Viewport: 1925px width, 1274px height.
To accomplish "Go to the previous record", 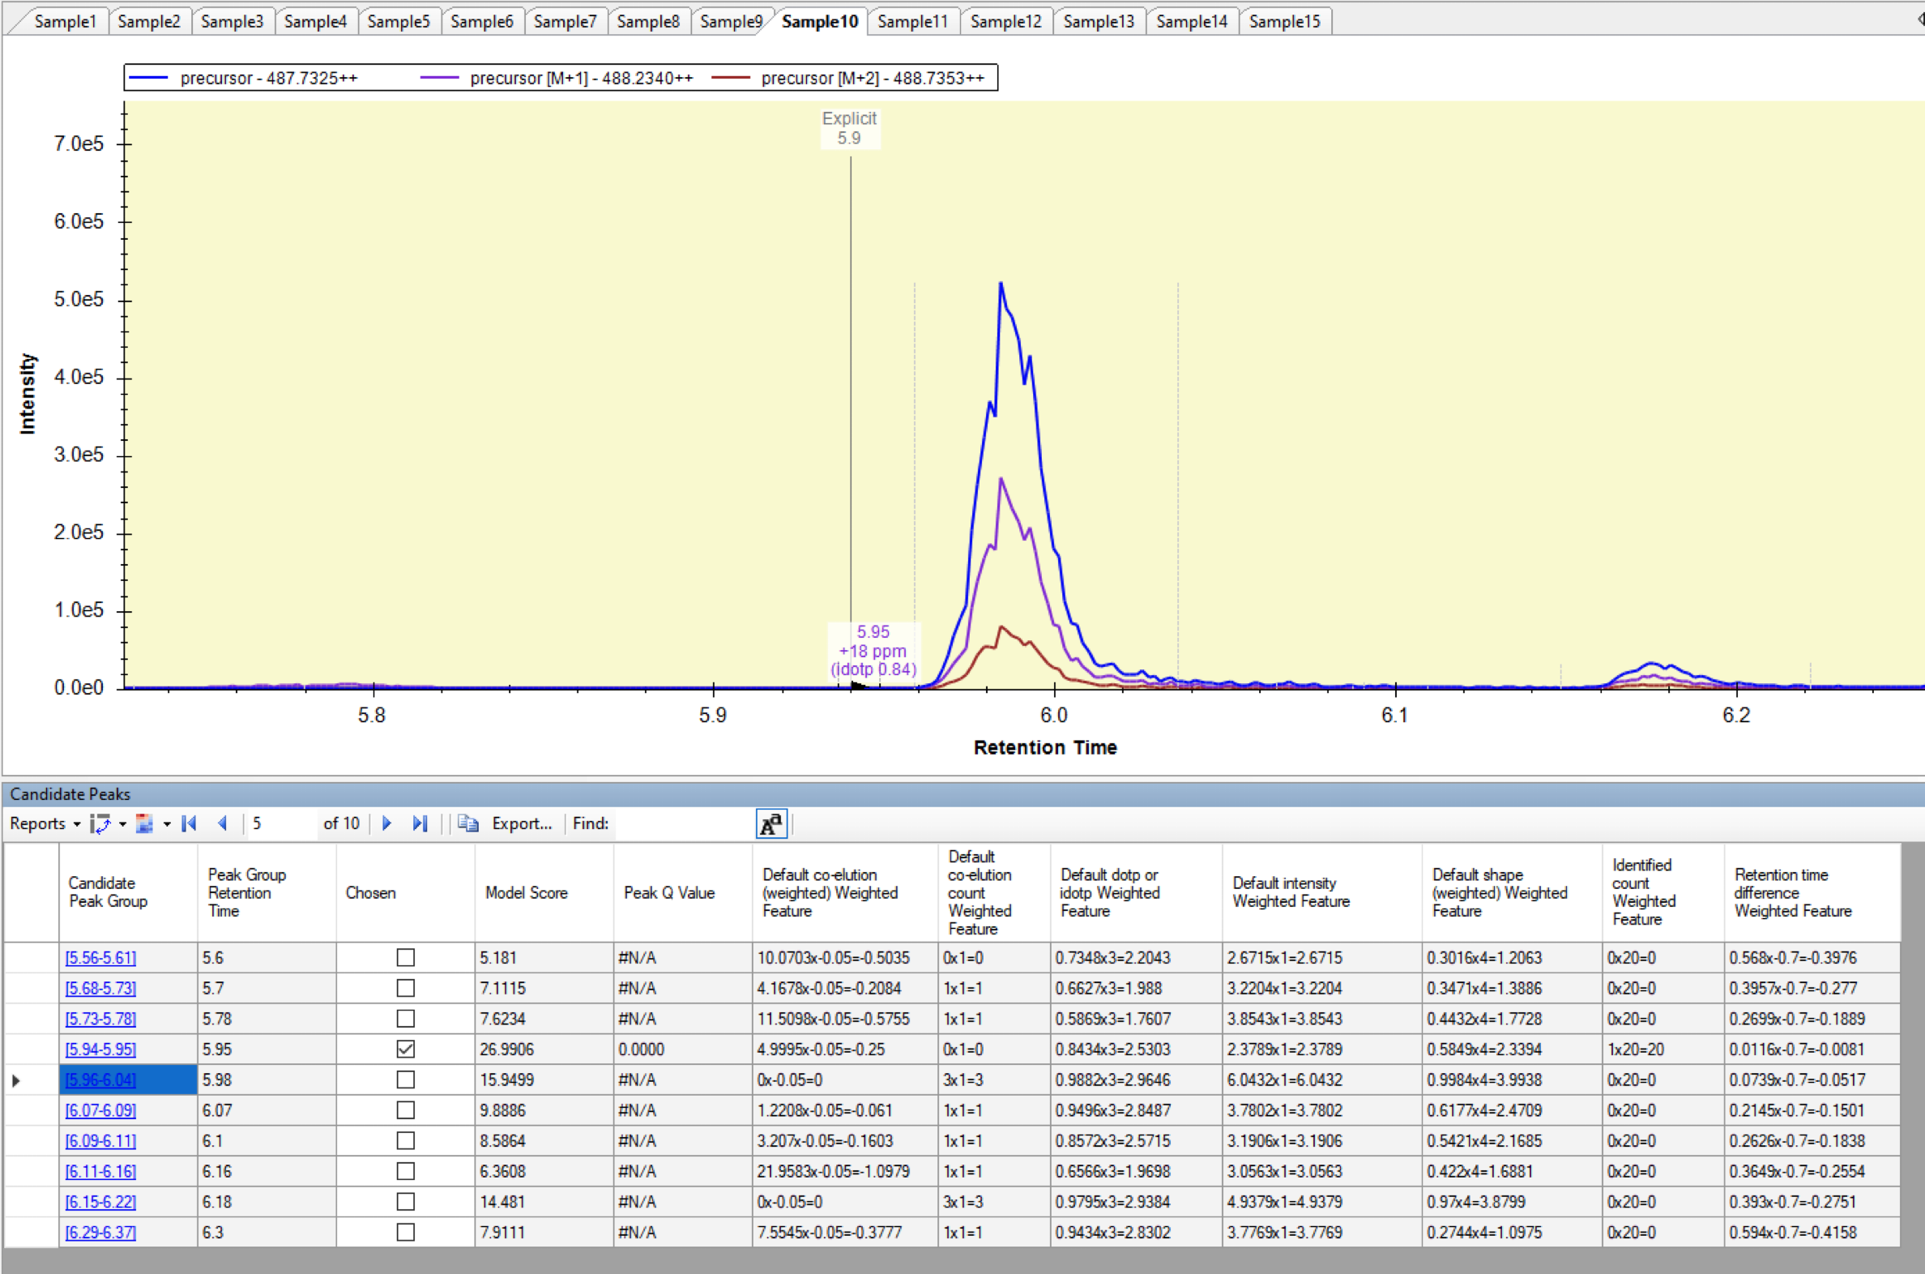I will click(223, 823).
